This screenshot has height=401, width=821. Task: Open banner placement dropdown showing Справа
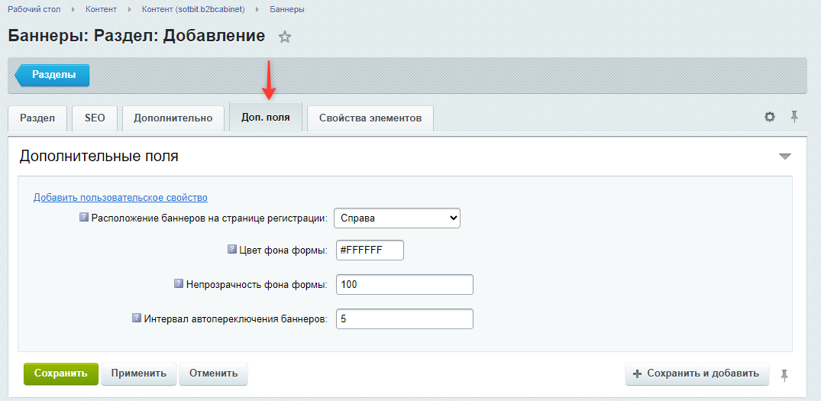pos(397,218)
